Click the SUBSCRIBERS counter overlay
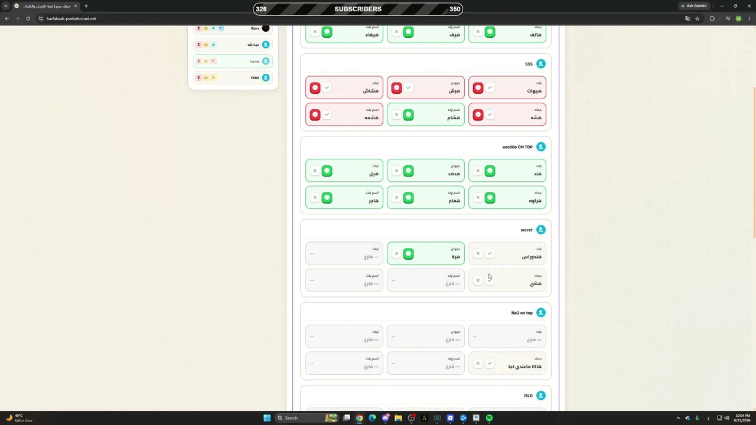 (358, 9)
